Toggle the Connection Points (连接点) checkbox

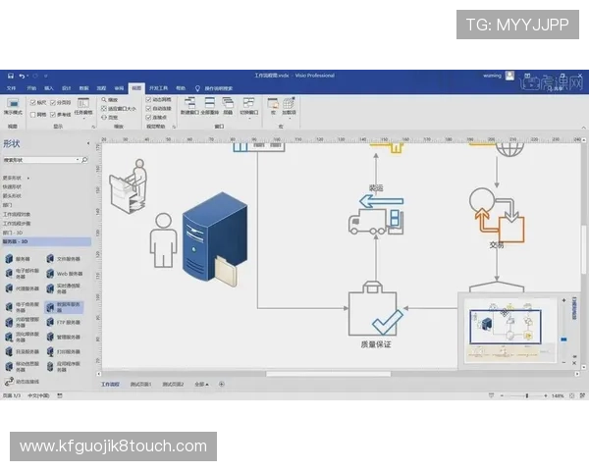pos(148,117)
